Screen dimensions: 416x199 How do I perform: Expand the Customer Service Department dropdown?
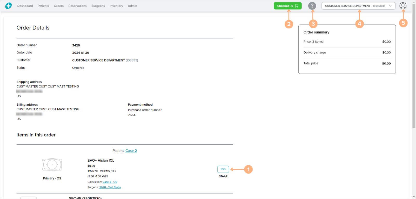click(x=355, y=6)
